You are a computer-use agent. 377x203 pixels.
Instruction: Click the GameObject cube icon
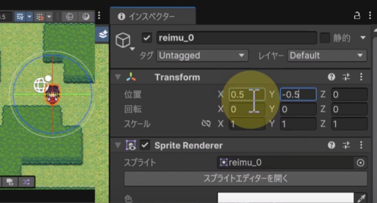123,40
